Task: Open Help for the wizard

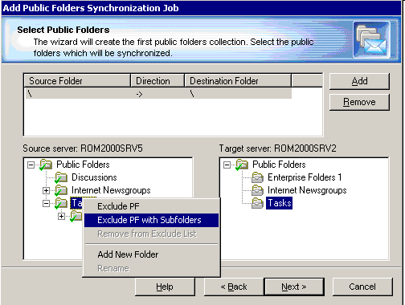Action: (165, 287)
